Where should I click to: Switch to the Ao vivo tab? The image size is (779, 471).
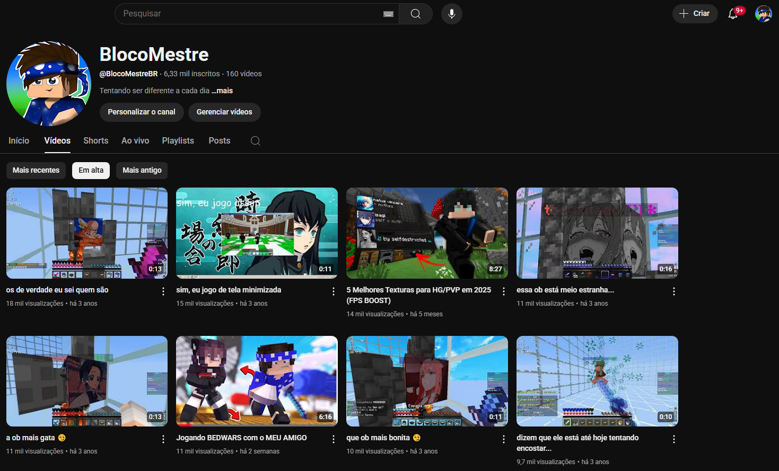click(135, 140)
